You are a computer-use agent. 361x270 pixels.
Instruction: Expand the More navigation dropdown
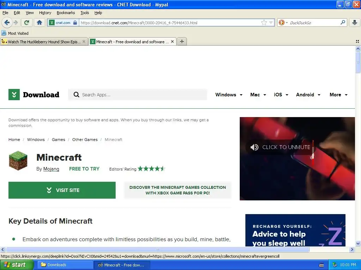click(x=338, y=95)
